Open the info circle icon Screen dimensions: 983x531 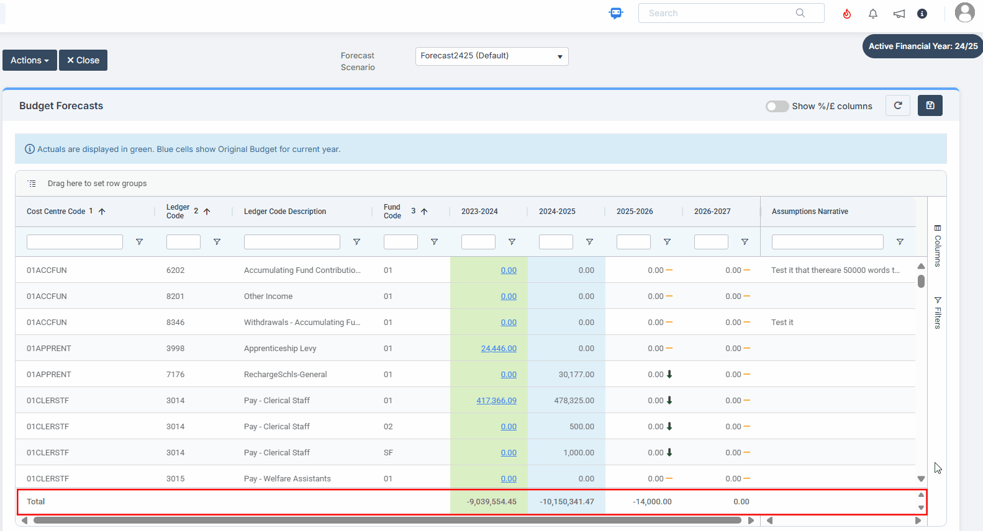coord(922,14)
